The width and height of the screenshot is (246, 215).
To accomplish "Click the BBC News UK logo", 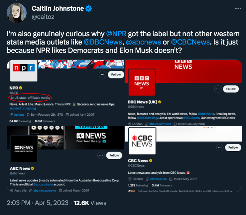I will click(x=142, y=82).
